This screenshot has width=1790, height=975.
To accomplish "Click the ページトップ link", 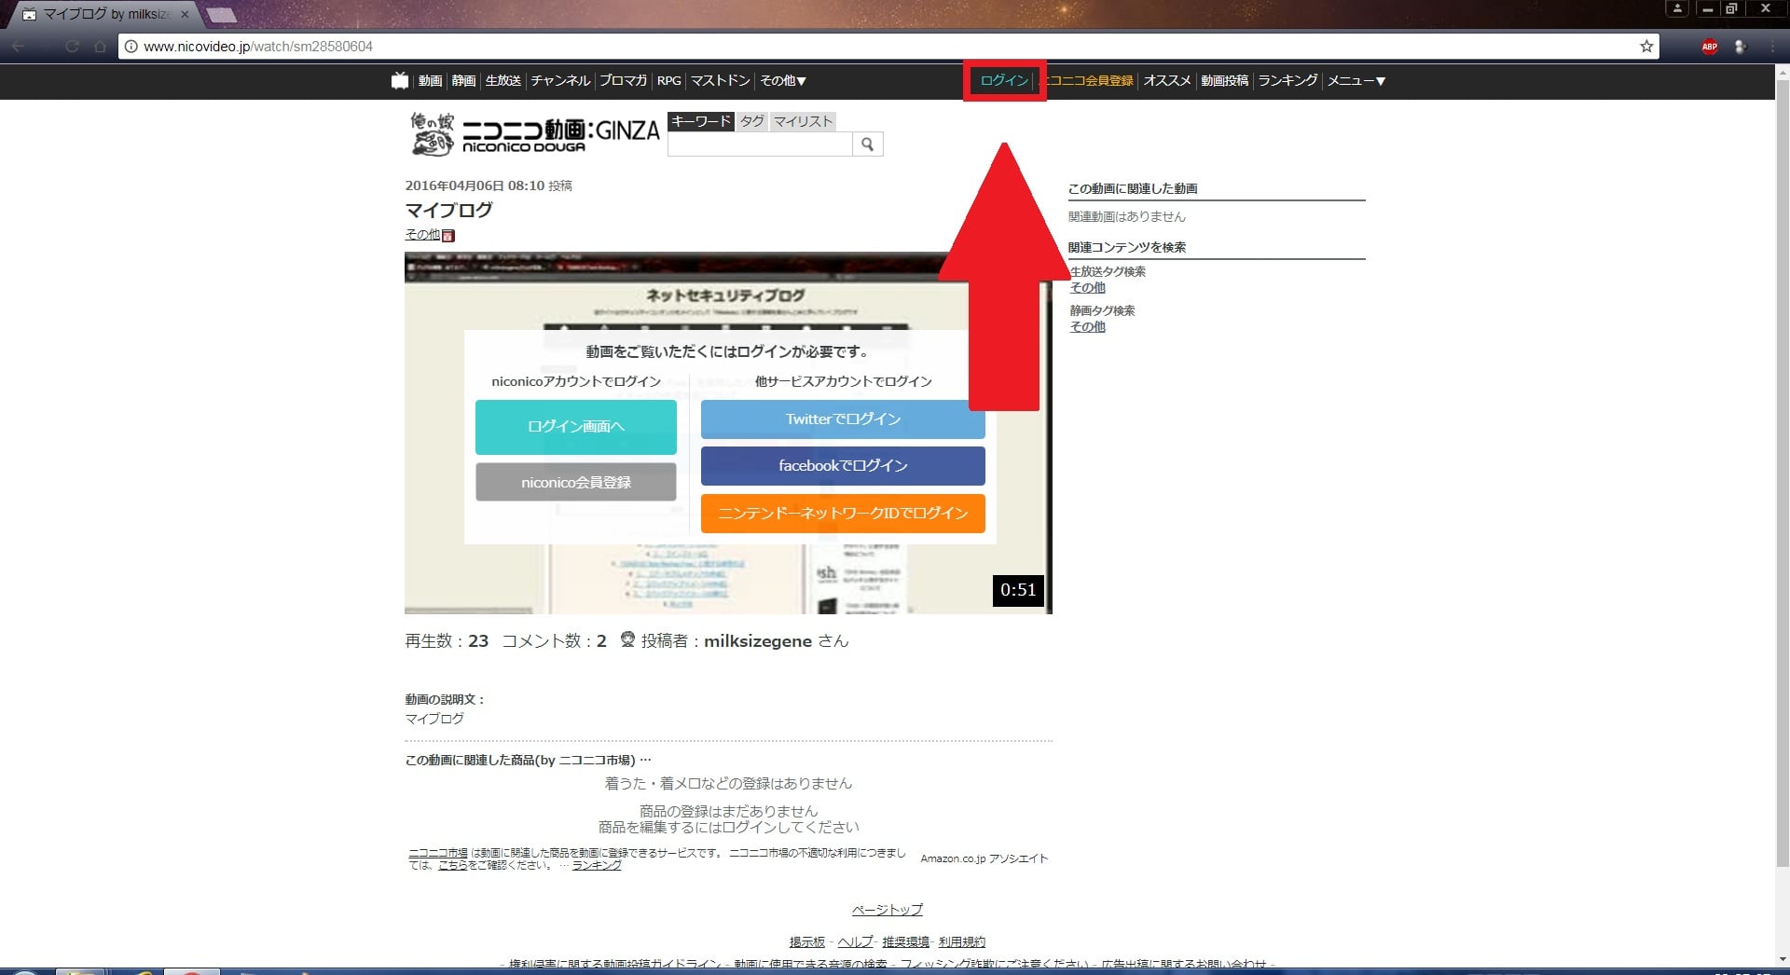I will point(888,910).
